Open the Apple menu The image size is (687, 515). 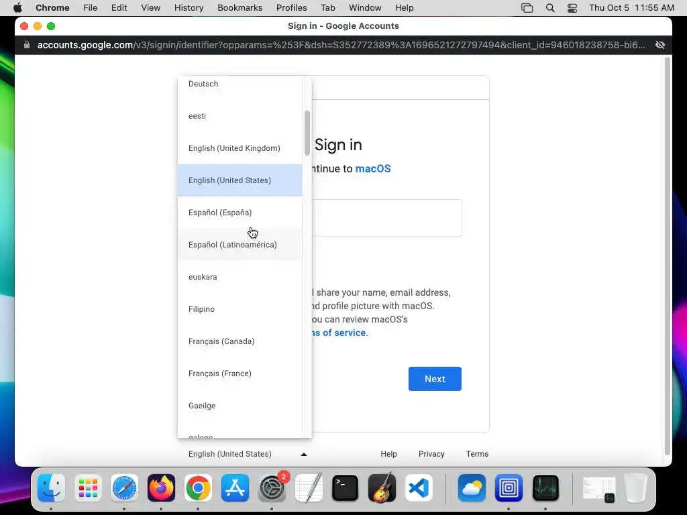click(17, 7)
